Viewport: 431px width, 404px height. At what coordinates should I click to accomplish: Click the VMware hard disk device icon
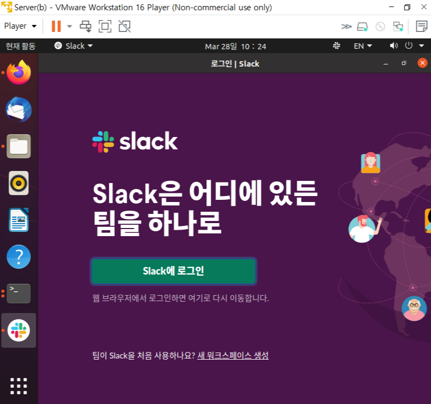362,27
